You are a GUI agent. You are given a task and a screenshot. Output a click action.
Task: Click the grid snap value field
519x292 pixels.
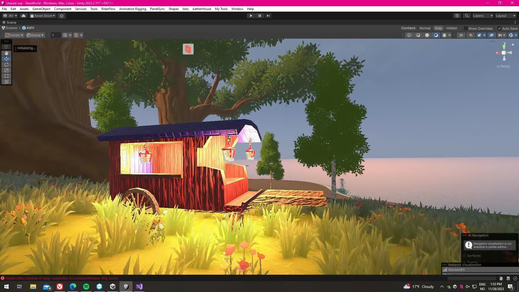pyautogui.click(x=55, y=35)
